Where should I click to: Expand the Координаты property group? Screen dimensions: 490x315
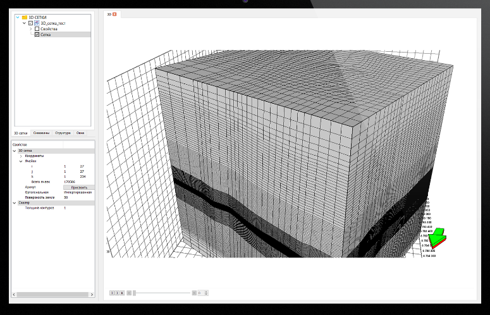[x=21, y=156]
